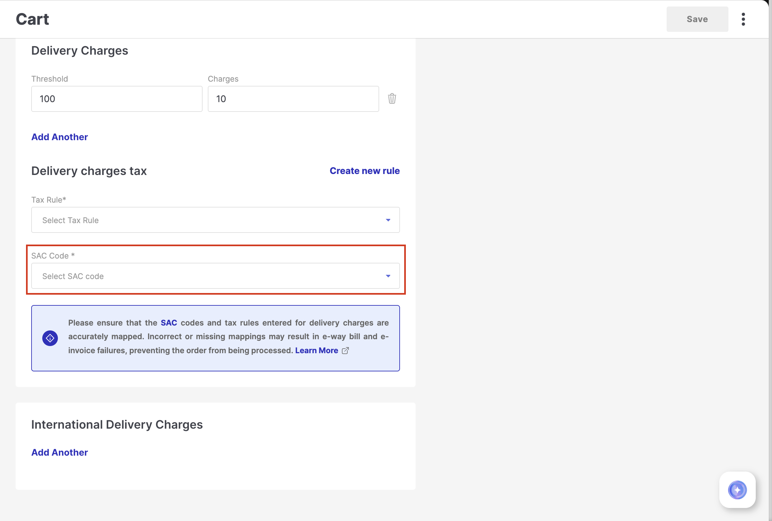Viewport: 772px width, 521px height.
Task: Add another International Delivery Charges row
Action: click(60, 452)
